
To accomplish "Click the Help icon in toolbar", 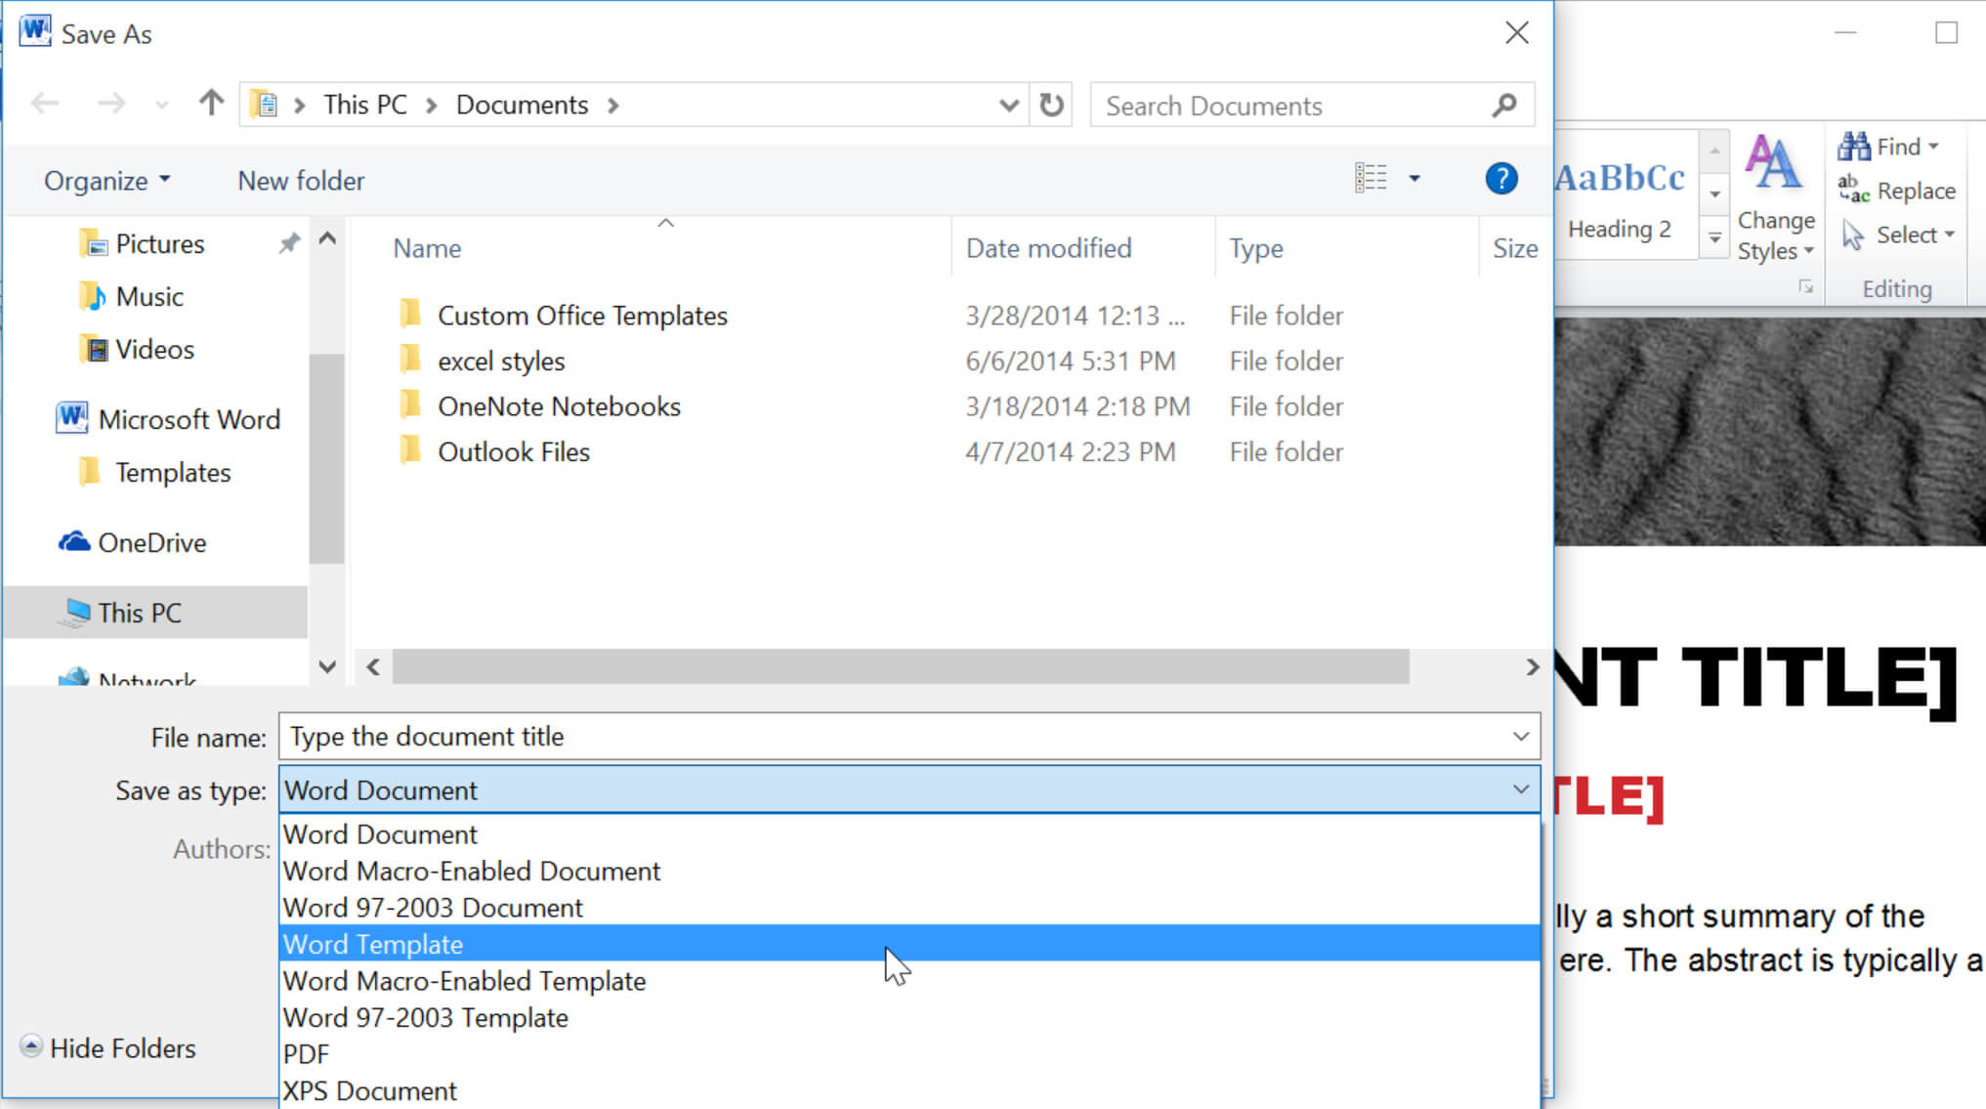I will pyautogui.click(x=1500, y=179).
